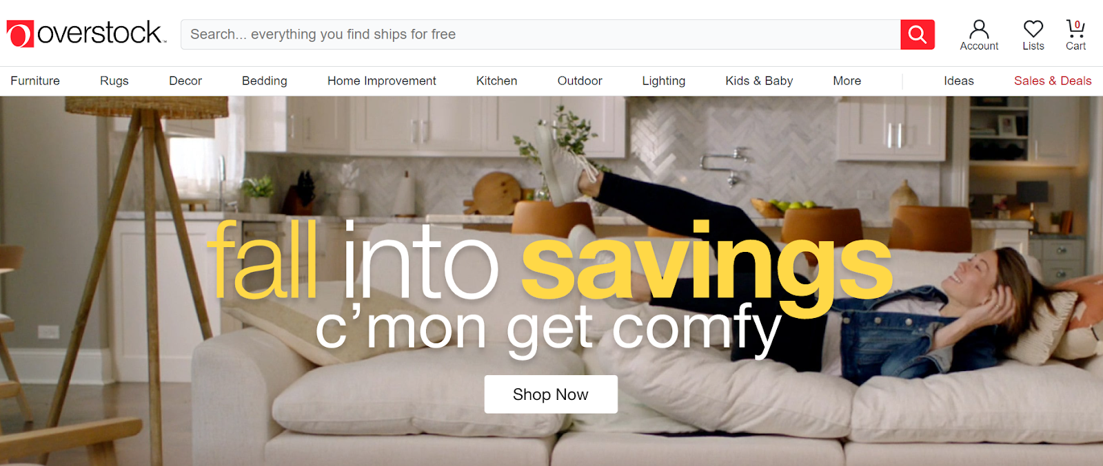This screenshot has width=1103, height=466.
Task: Click the fall into savings hero banner
Action: click(551, 281)
